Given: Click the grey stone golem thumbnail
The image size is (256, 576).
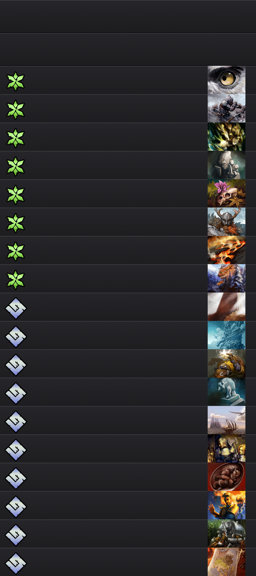Looking at the screenshot, I should point(227,165).
